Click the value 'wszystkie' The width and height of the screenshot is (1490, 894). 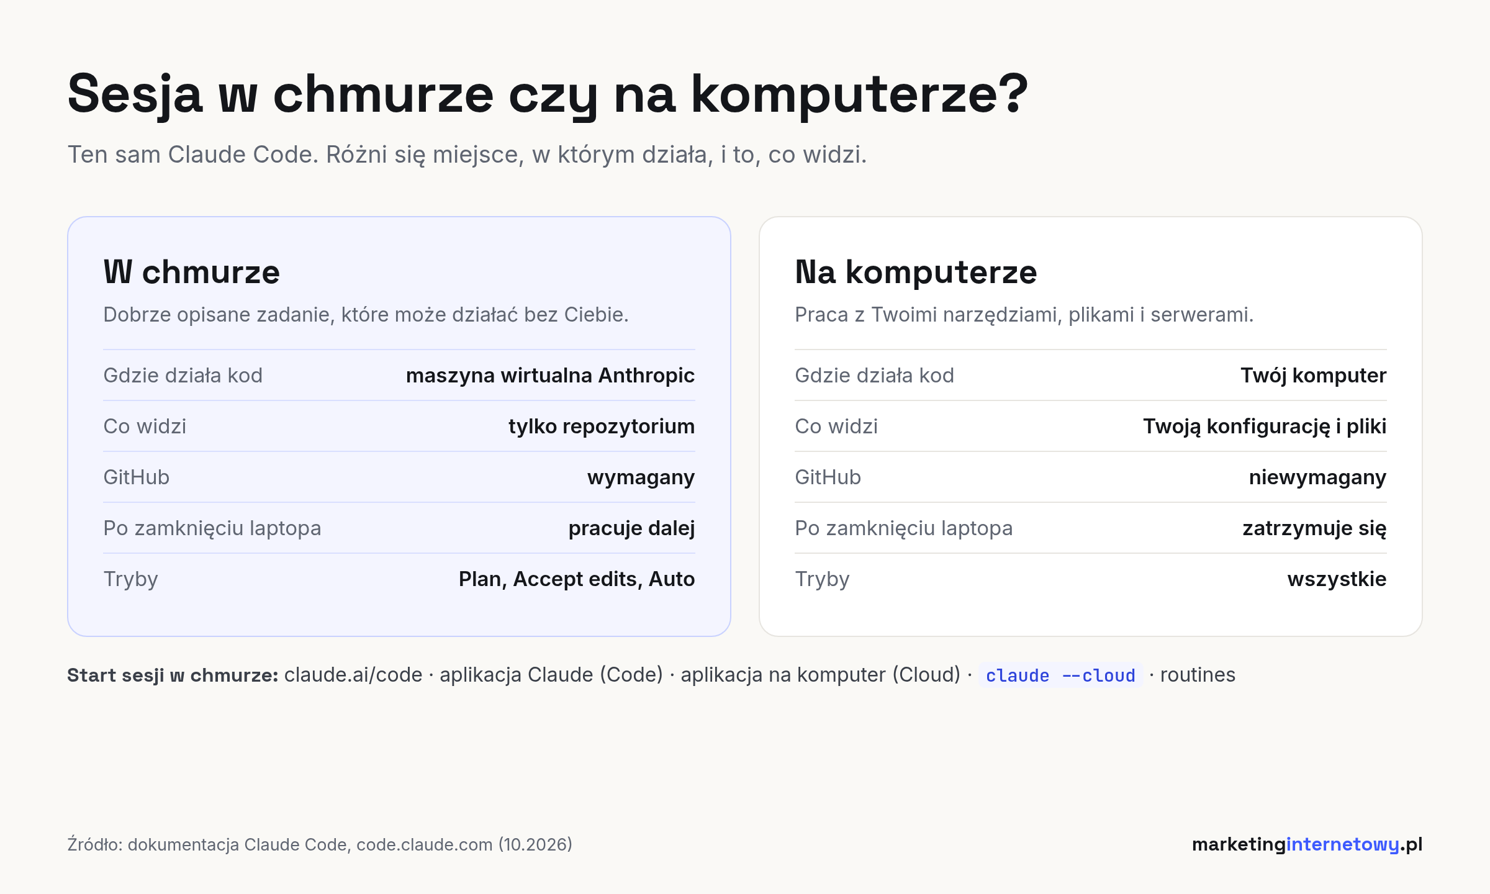click(1337, 579)
